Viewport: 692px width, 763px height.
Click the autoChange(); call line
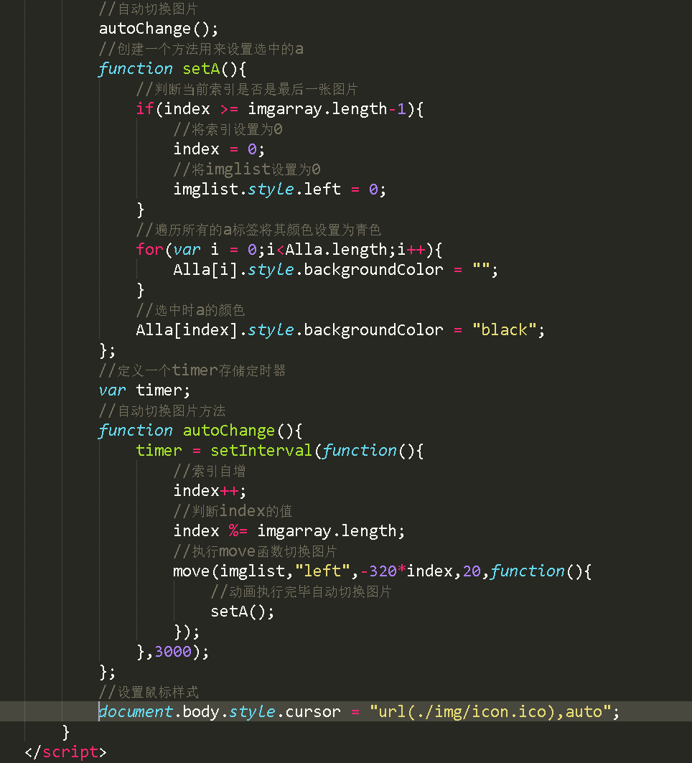[159, 29]
